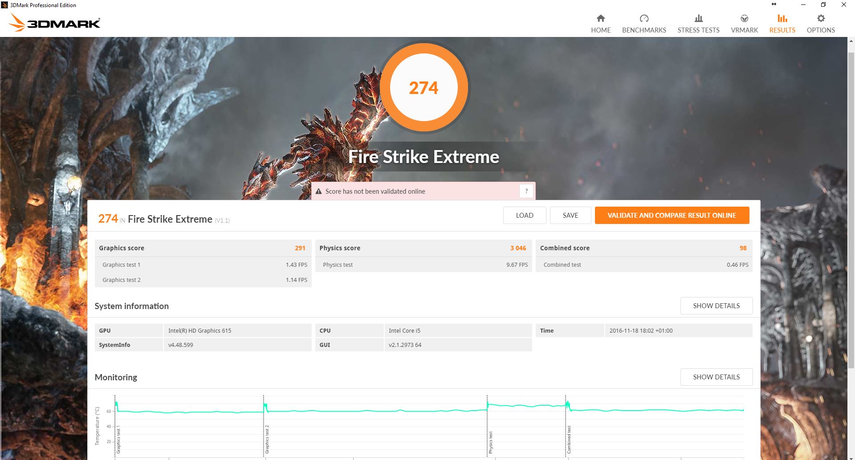This screenshot has height=460, width=855.
Task: Click the Monitoring heading
Action: tap(116, 377)
